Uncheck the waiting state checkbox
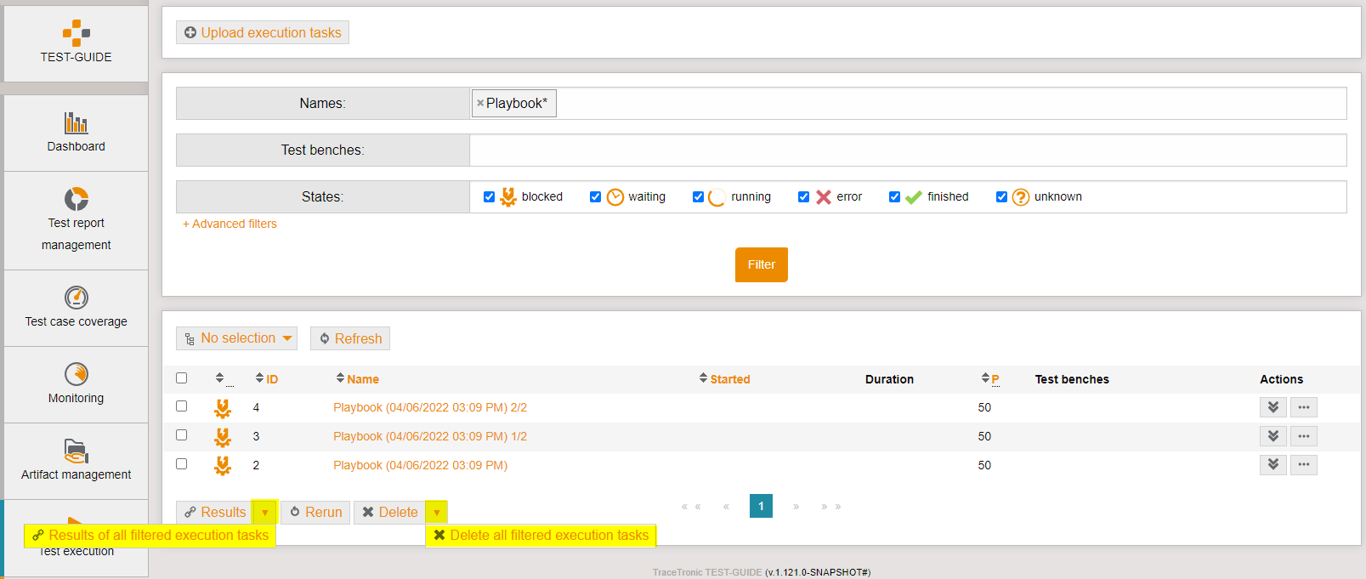The width and height of the screenshot is (1366, 579). 595,196
